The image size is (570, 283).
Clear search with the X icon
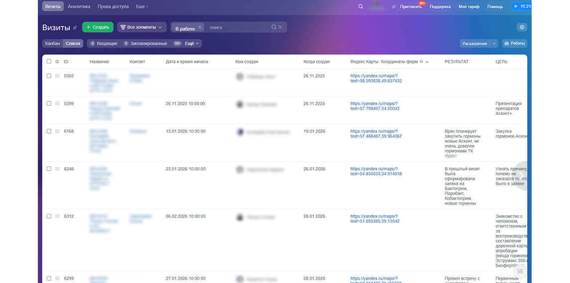(281, 27)
